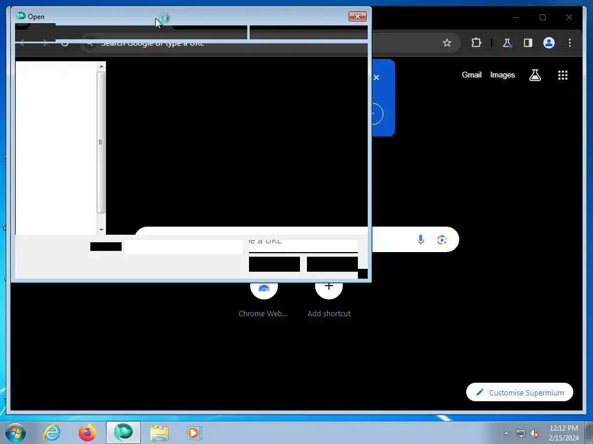
Task: Maximize the Supermium window
Action: point(542,17)
